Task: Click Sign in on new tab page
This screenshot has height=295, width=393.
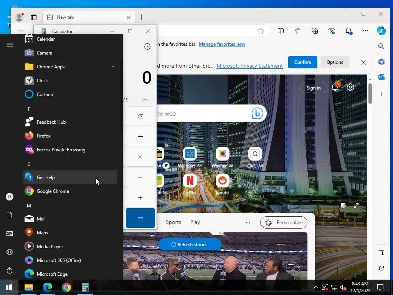Action: click(x=314, y=88)
